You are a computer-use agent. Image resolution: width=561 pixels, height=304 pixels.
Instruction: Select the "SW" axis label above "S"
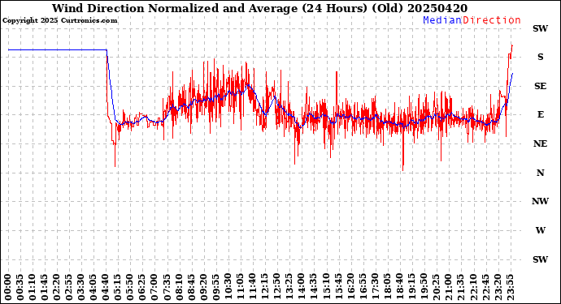coord(540,28)
